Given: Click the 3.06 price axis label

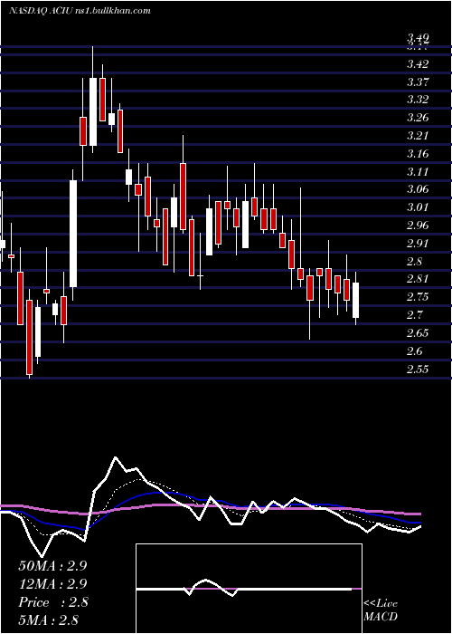Looking at the screenshot, I should click(418, 189).
